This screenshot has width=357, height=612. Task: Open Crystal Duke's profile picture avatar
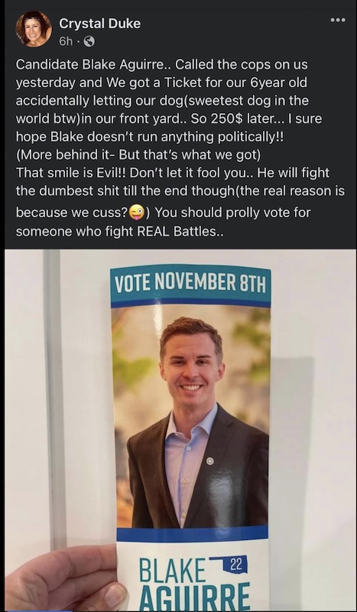tap(34, 29)
